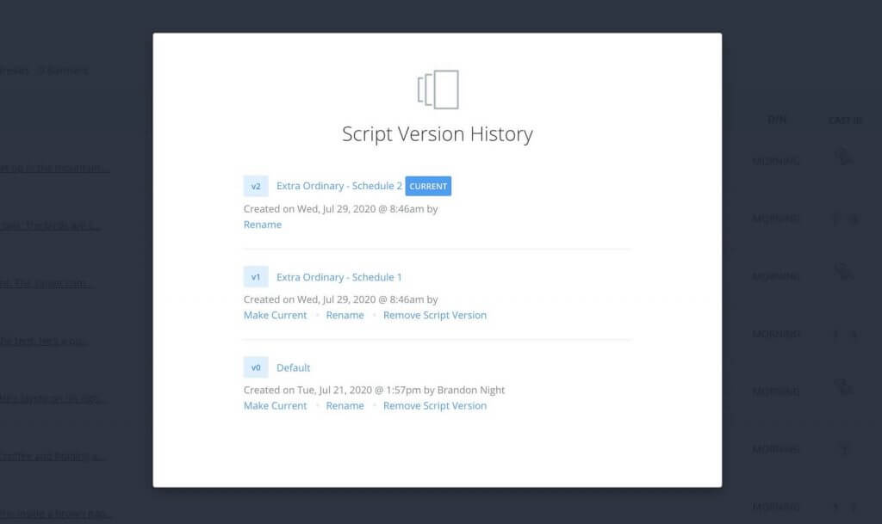The image size is (882, 524).
Task: Remove the Default script version
Action: click(x=434, y=405)
